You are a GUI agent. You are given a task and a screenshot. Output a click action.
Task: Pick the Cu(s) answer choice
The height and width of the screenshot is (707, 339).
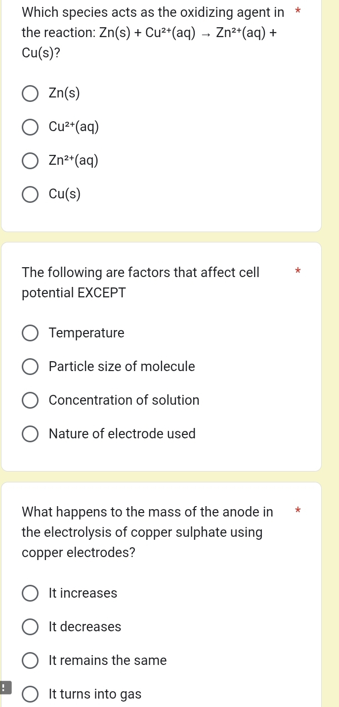click(30, 194)
